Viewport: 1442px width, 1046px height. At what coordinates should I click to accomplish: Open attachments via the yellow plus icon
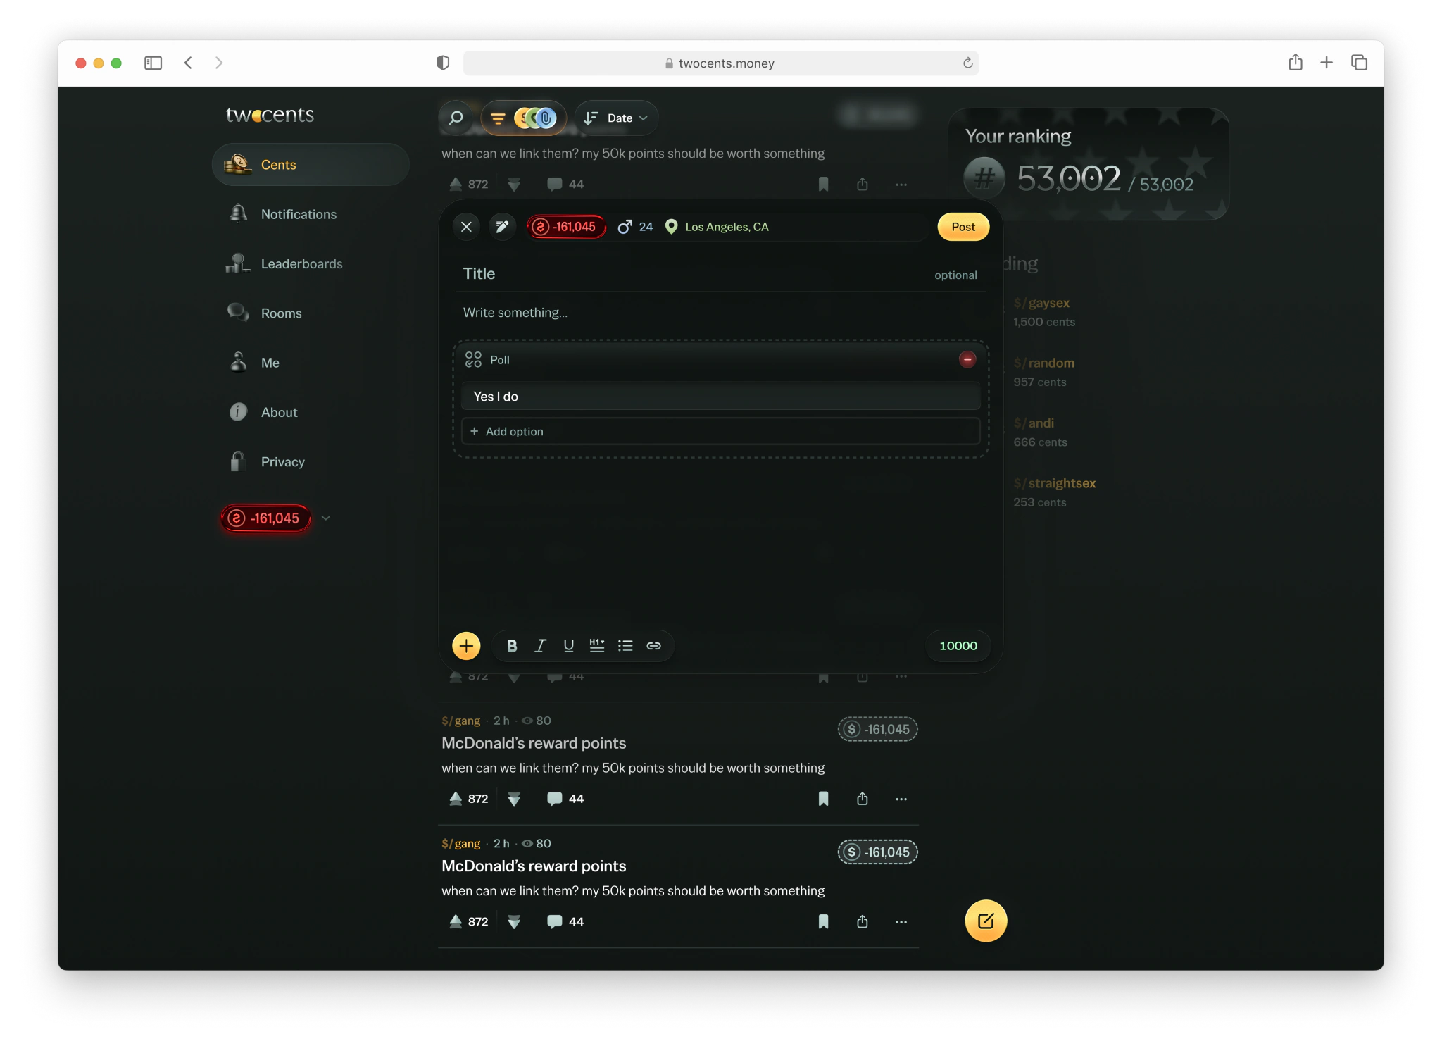pos(466,645)
